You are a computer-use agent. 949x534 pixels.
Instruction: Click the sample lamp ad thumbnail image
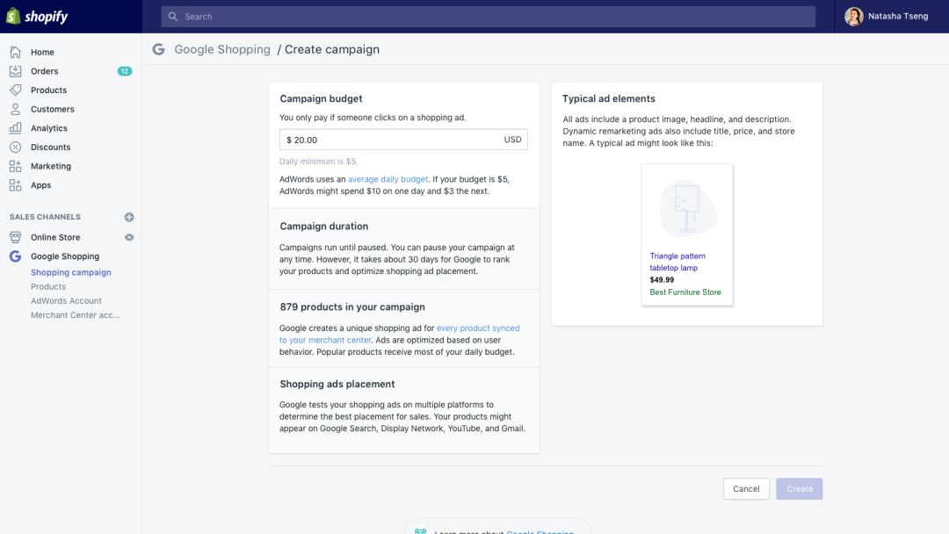687,209
